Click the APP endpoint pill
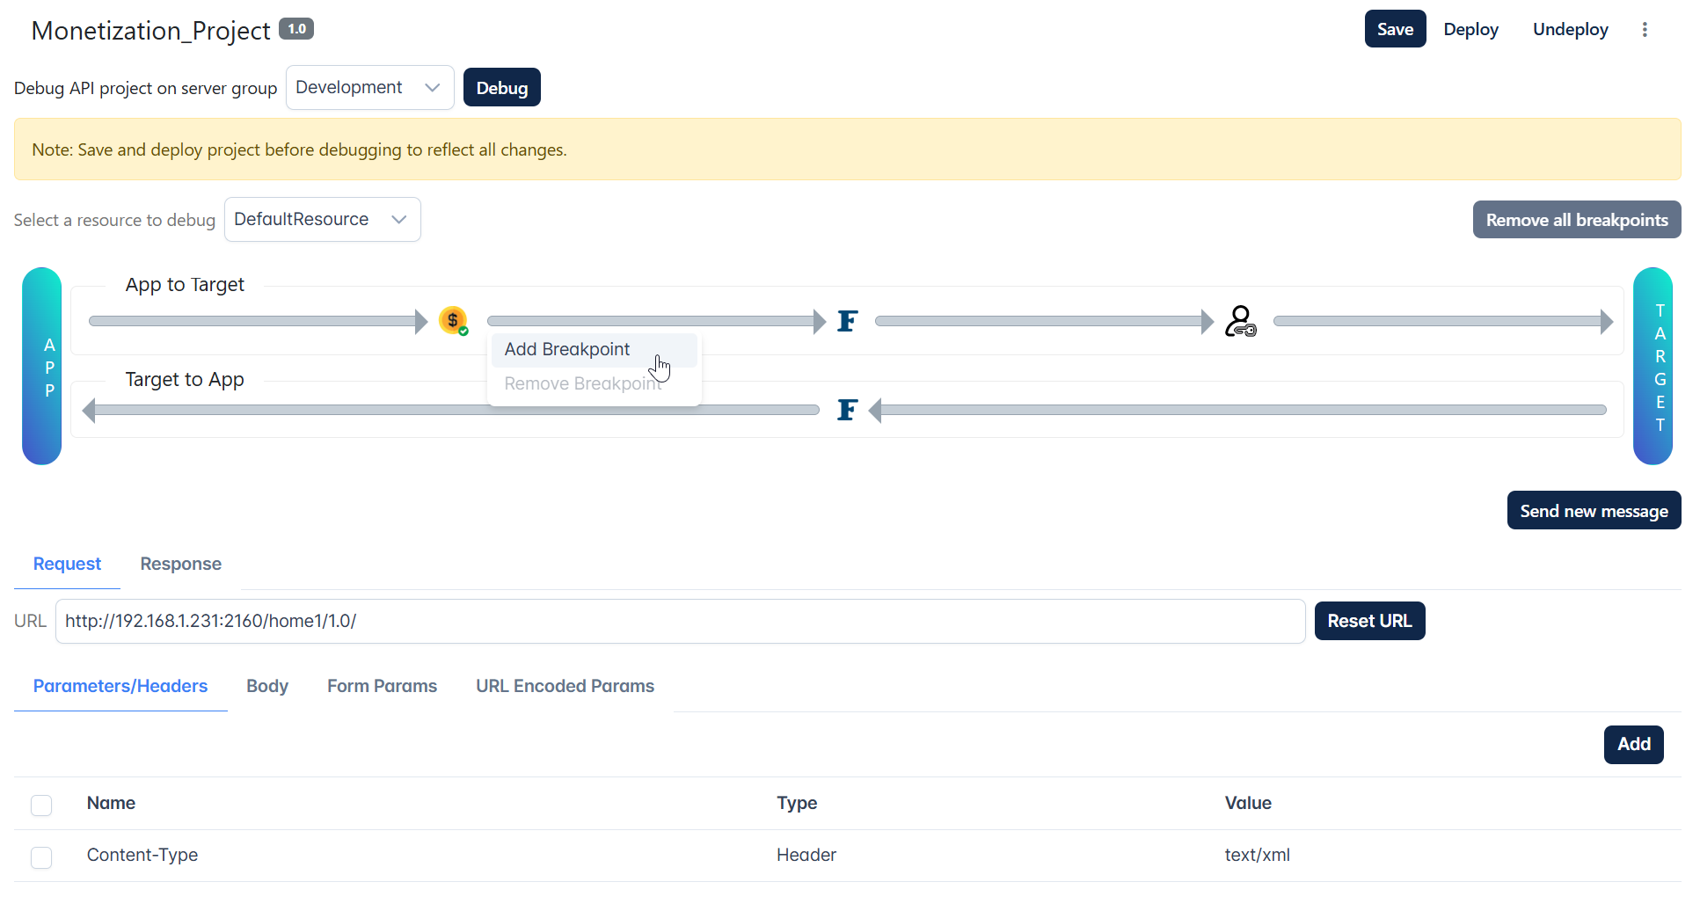 click(41, 366)
